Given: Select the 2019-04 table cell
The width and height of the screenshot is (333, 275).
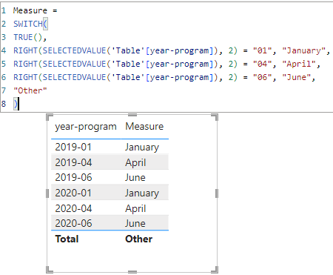Looking at the screenshot, I should [x=73, y=162].
